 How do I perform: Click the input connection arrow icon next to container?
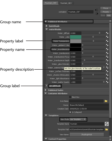(x=97, y=10)
